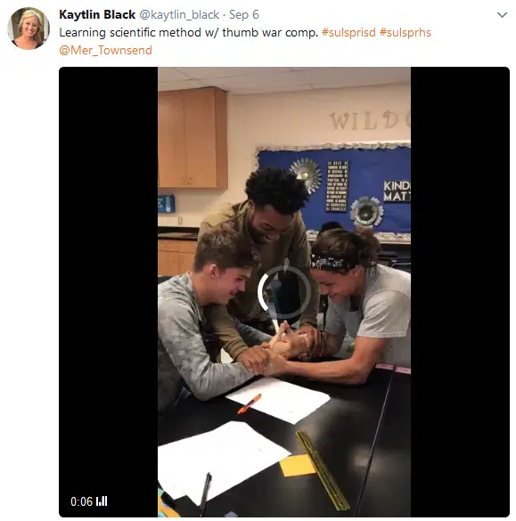The image size is (516, 521).
Task: Click the wooden cabinet in the video
Action: [x=192, y=137]
